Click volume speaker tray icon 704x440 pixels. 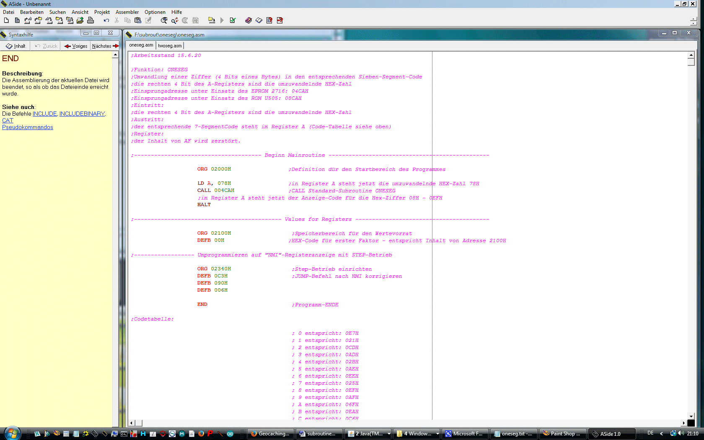681,433
